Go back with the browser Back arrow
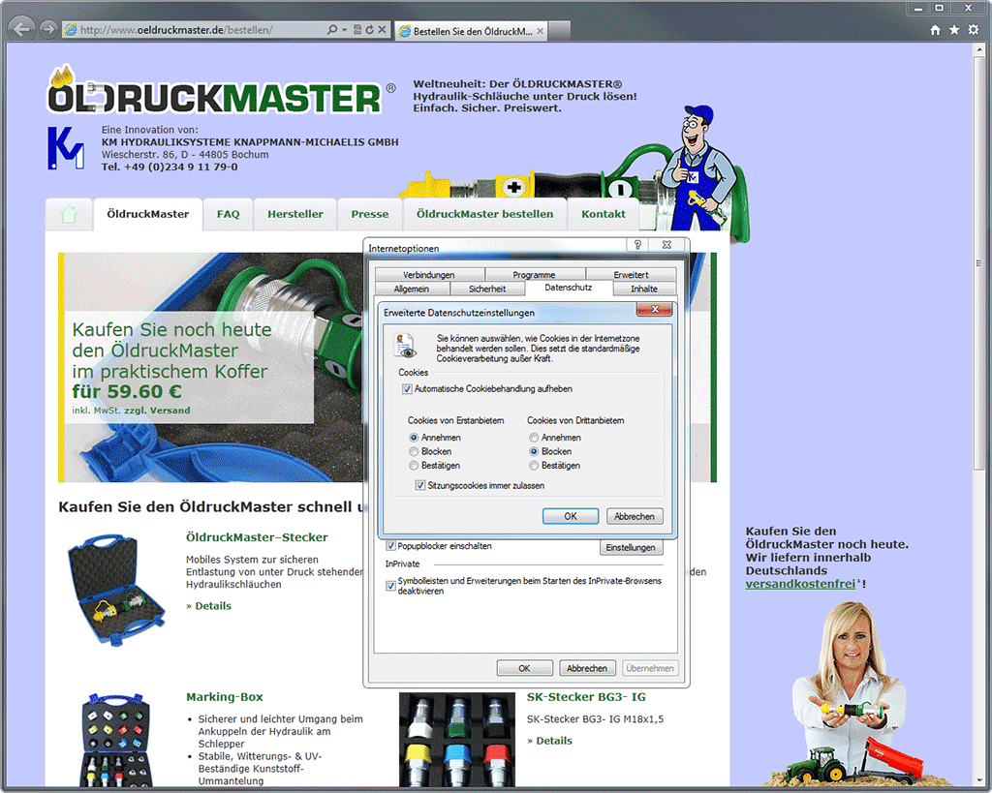 (22, 29)
